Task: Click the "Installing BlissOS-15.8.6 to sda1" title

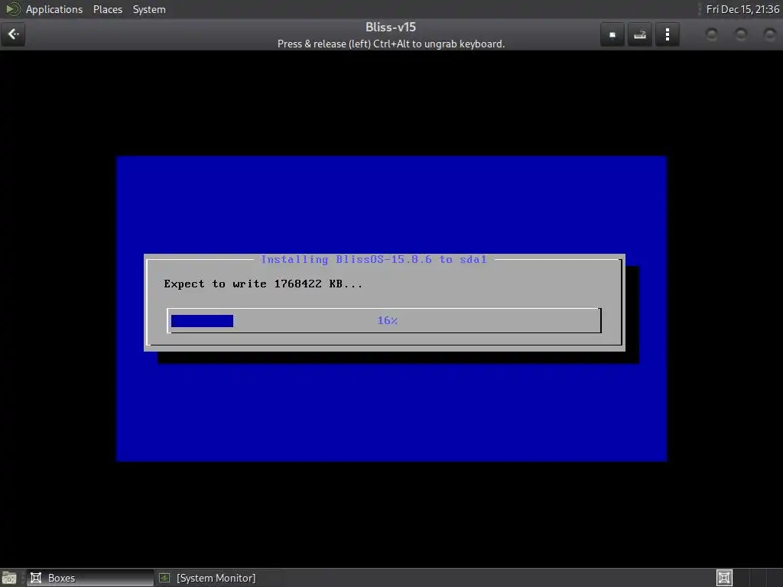Action: [x=373, y=260]
